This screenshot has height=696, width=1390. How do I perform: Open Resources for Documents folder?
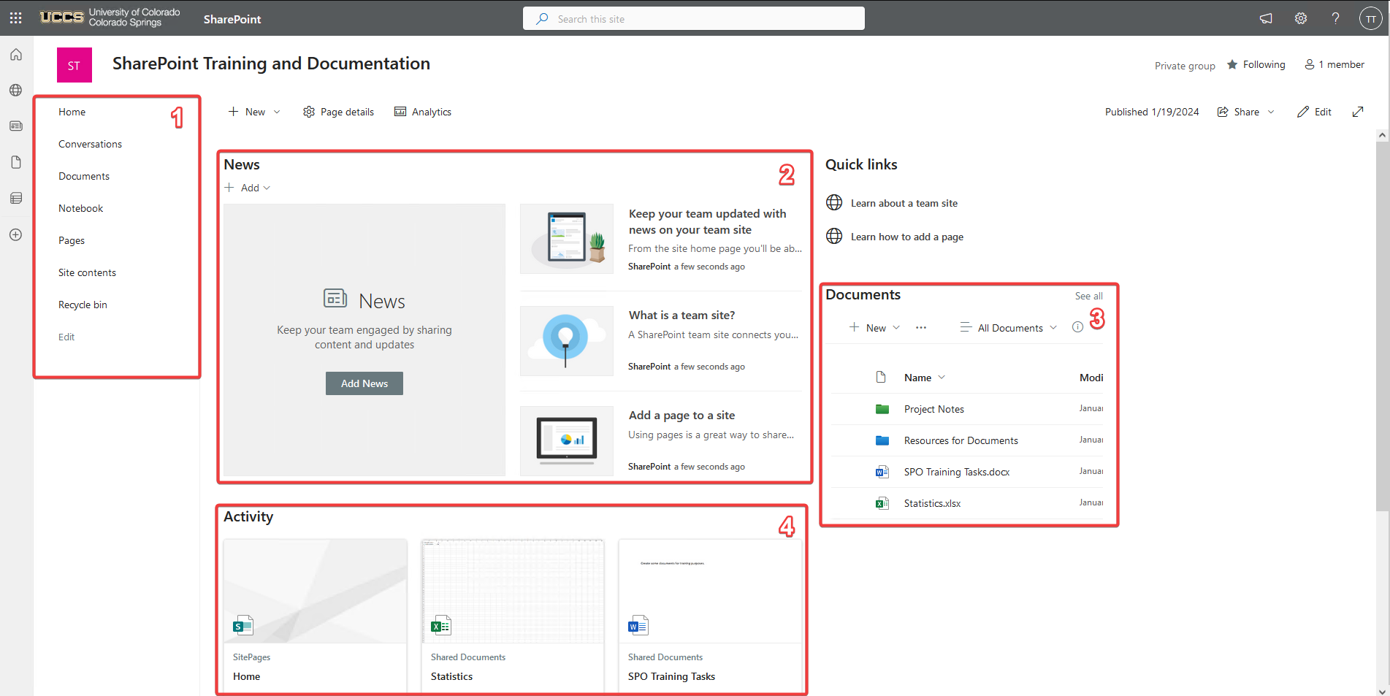coord(961,440)
